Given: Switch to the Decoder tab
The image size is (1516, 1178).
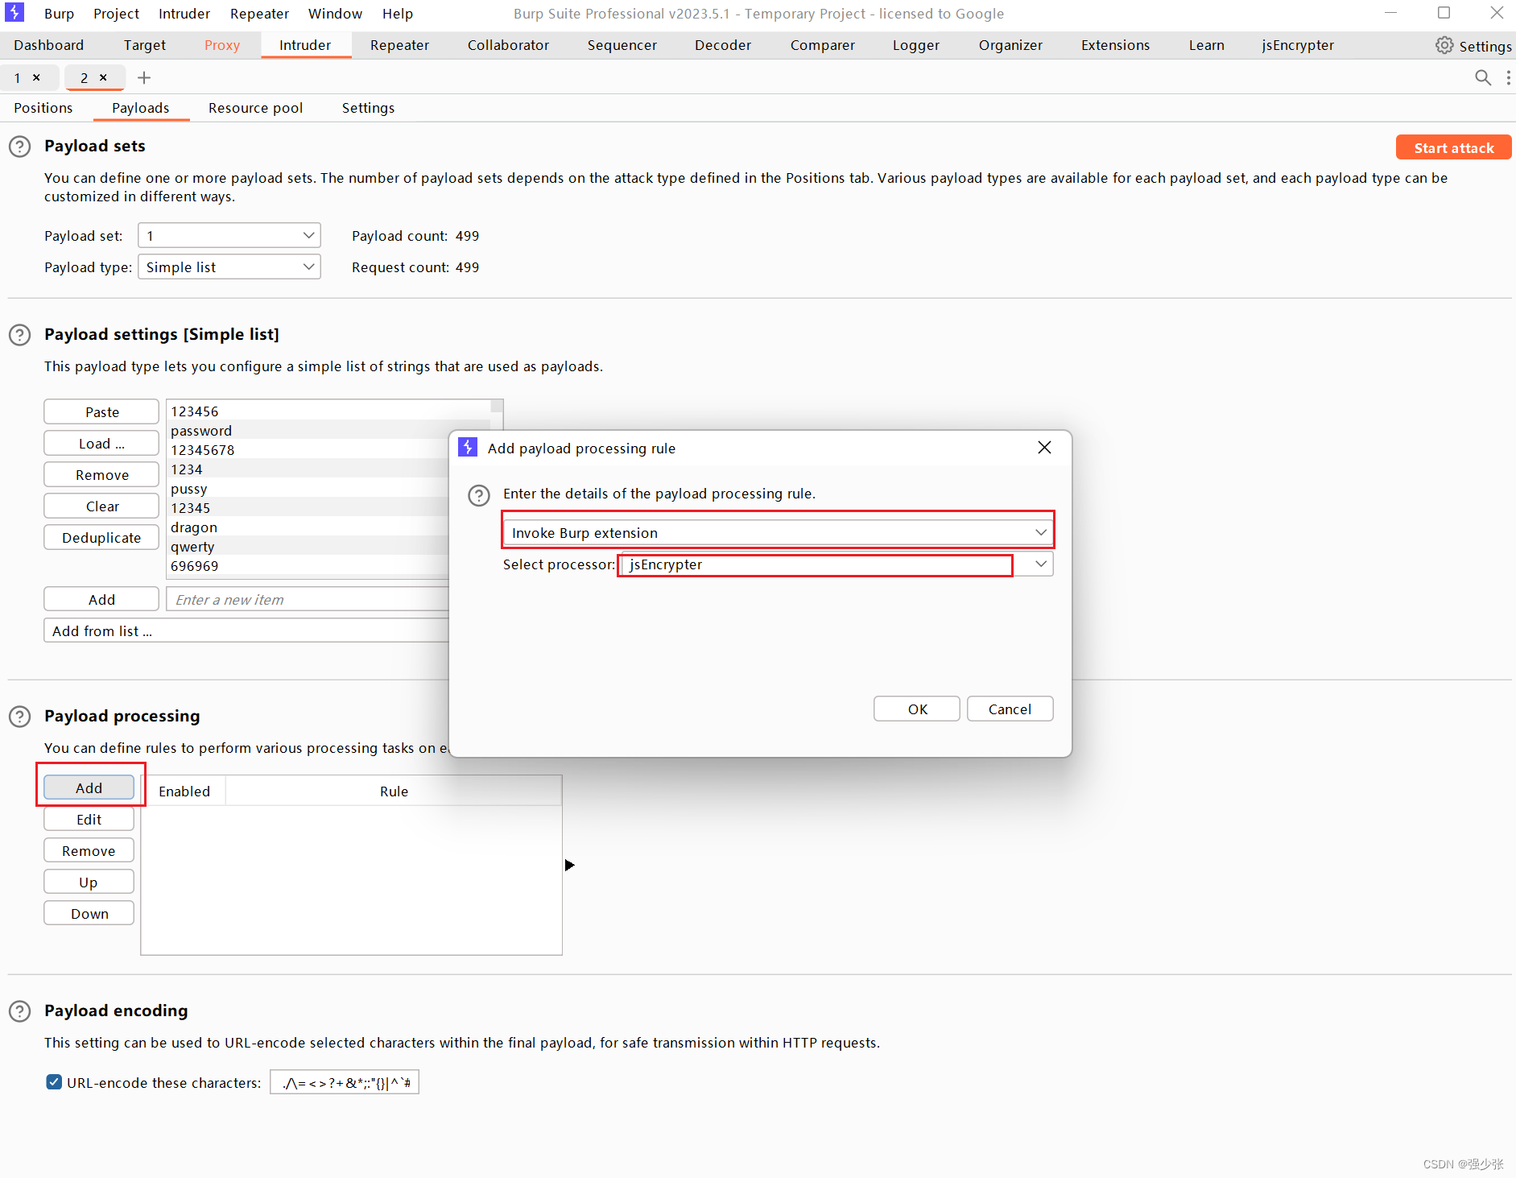Looking at the screenshot, I should (723, 45).
